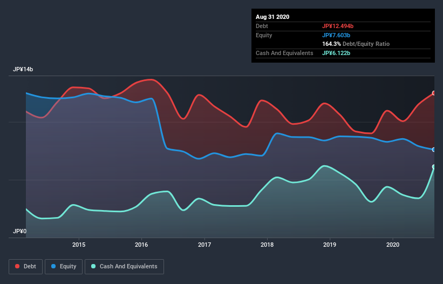Click the Aug 31 2020 tooltip date
This screenshot has height=284, width=443.
pos(272,17)
